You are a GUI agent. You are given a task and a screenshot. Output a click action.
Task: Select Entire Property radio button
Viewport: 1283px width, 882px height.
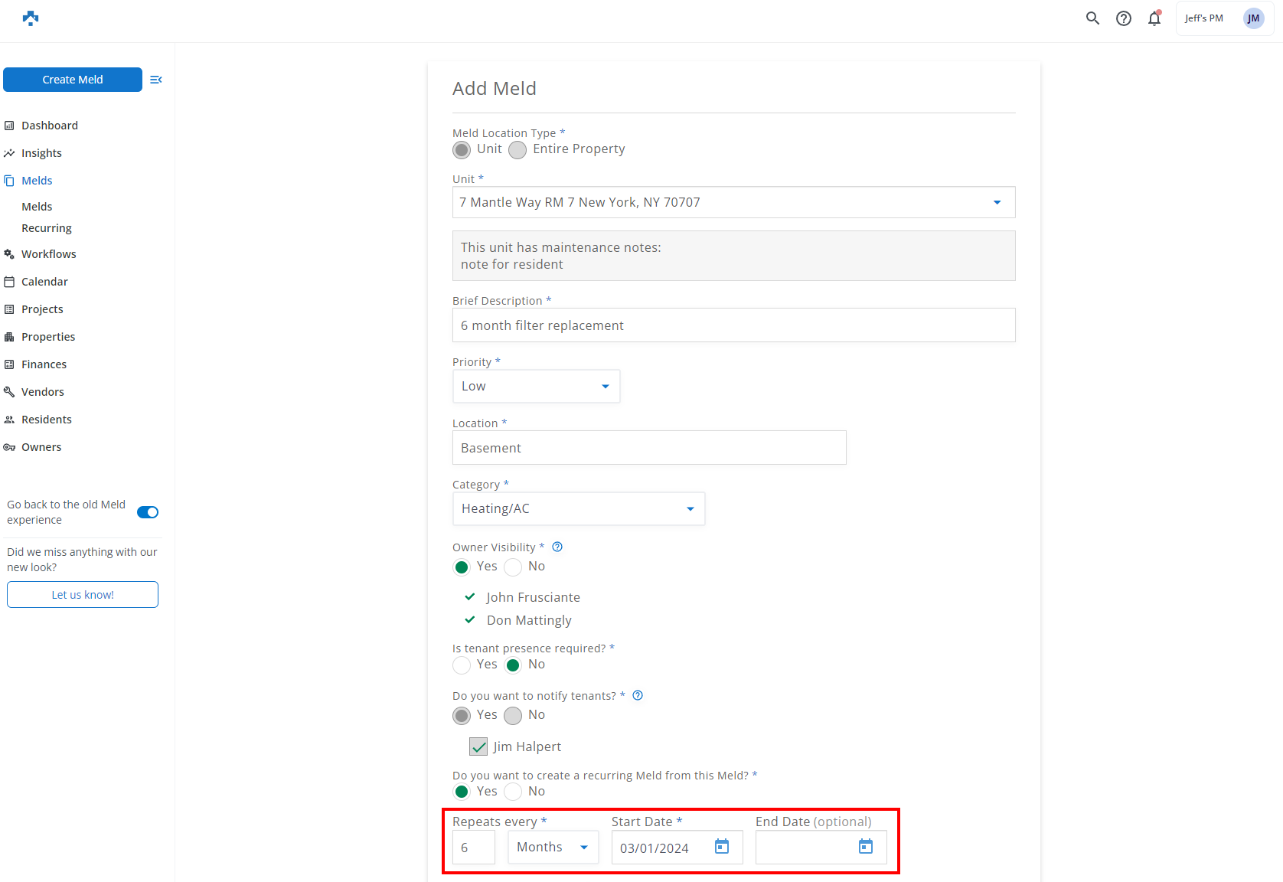tap(518, 150)
